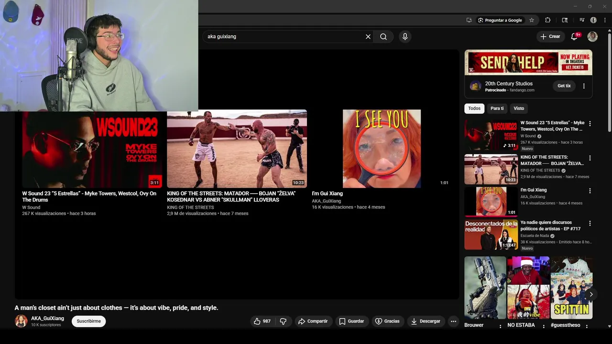The image size is (612, 344).
Task: Open the NO ESTABA Short thumbnail
Action: coord(528,288)
